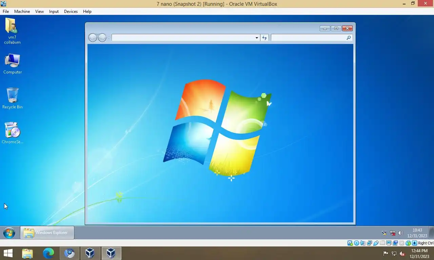The image size is (434, 260).
Task: Open the VirtualBox Machine menu
Action: [x=22, y=11]
